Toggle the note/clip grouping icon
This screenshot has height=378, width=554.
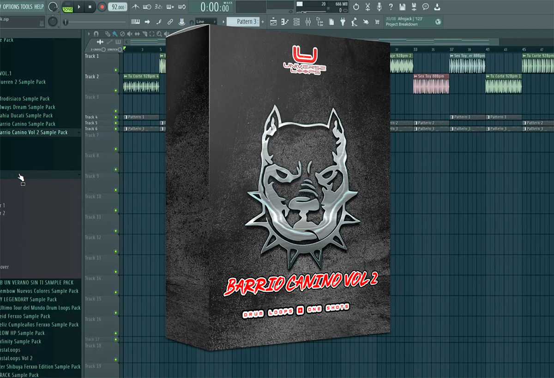(x=159, y=22)
